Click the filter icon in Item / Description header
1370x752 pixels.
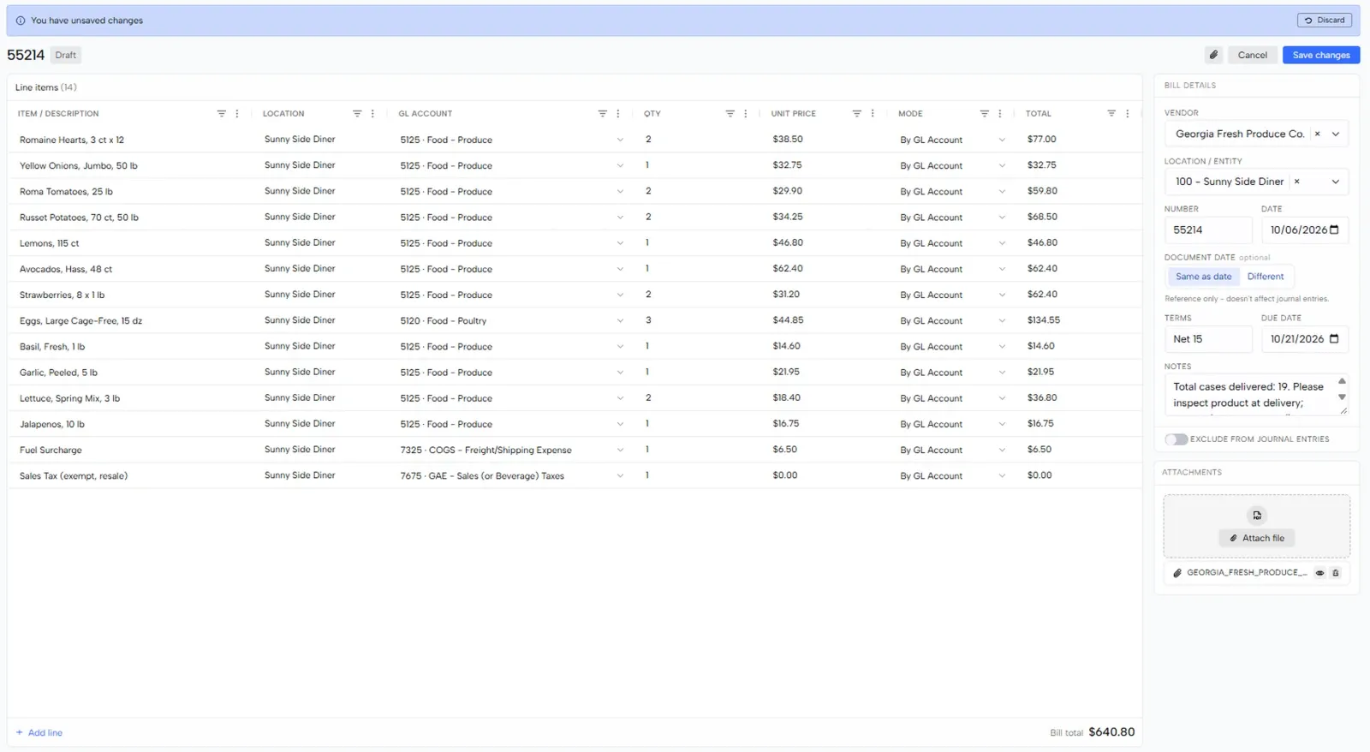click(x=221, y=113)
